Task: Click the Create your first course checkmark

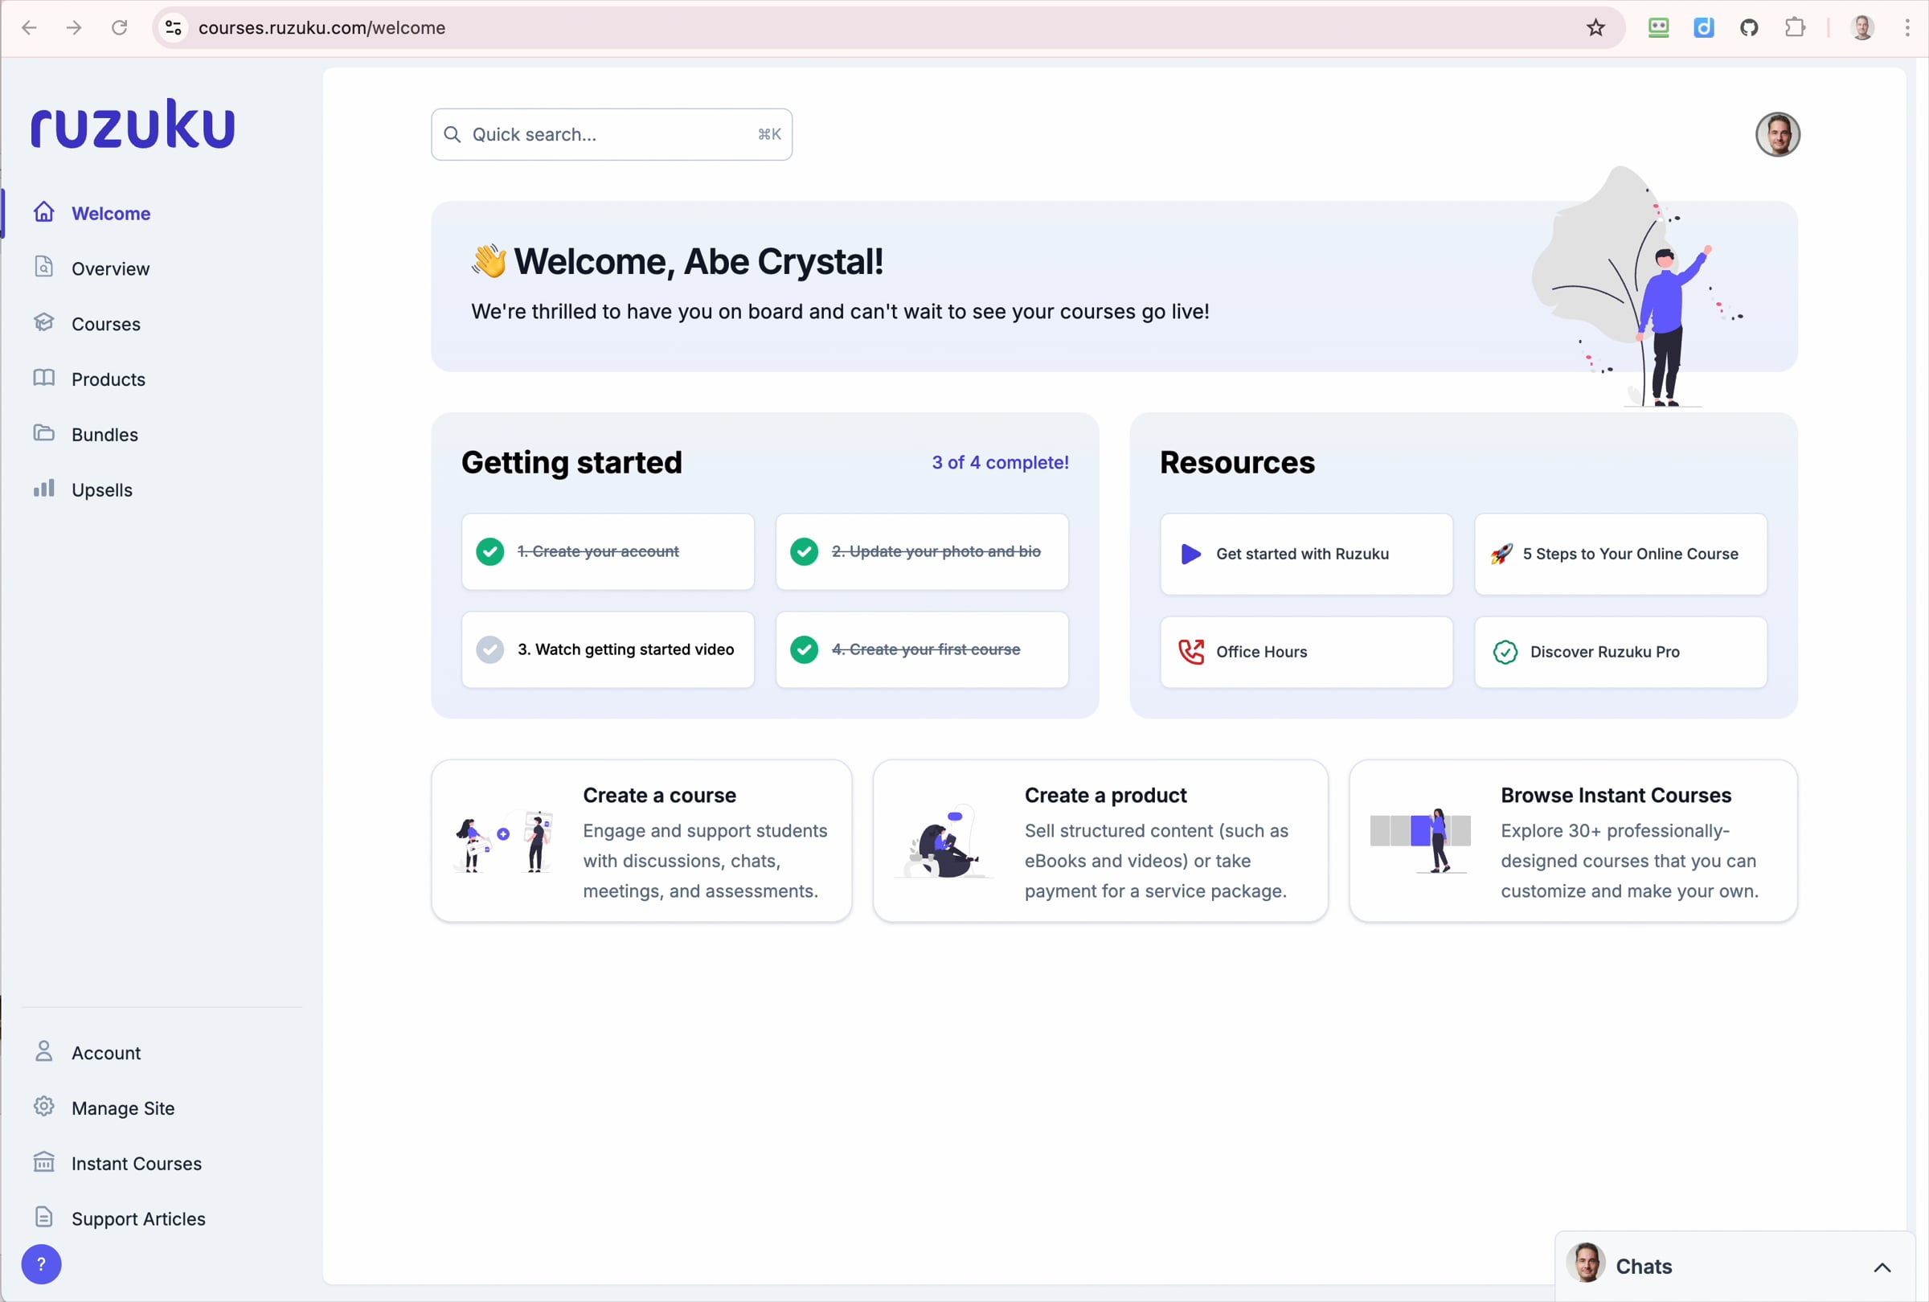Action: (x=804, y=649)
